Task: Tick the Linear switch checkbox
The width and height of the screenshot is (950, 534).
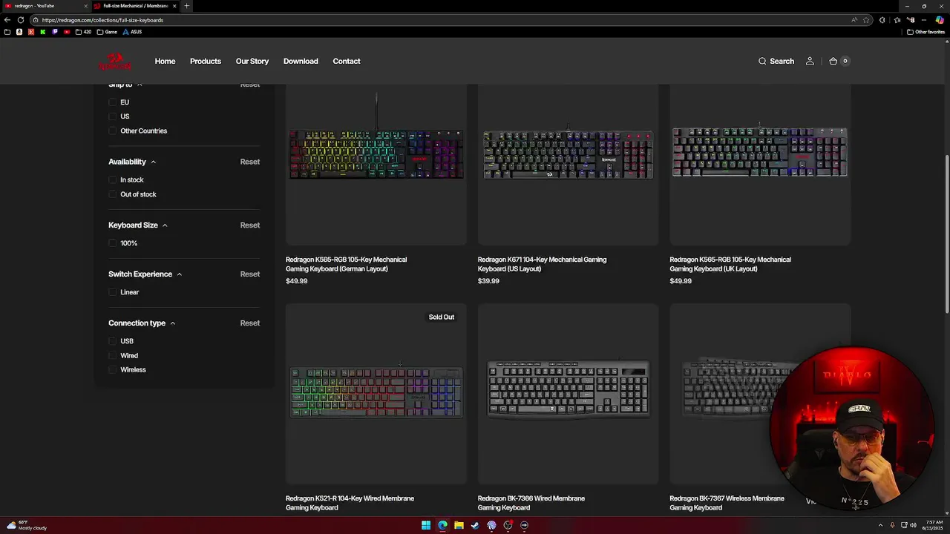Action: pyautogui.click(x=113, y=292)
